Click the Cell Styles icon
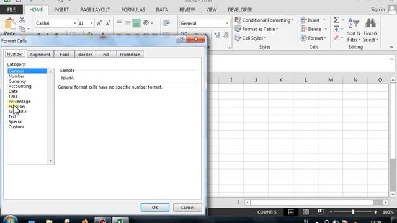397x223 pixels. coord(238,38)
